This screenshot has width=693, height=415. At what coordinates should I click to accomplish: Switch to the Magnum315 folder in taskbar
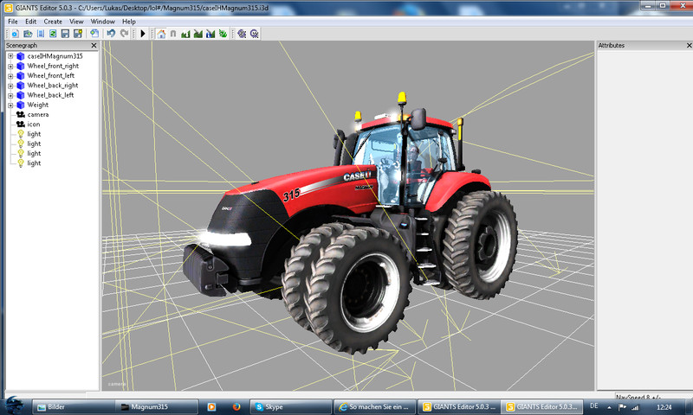tap(157, 407)
